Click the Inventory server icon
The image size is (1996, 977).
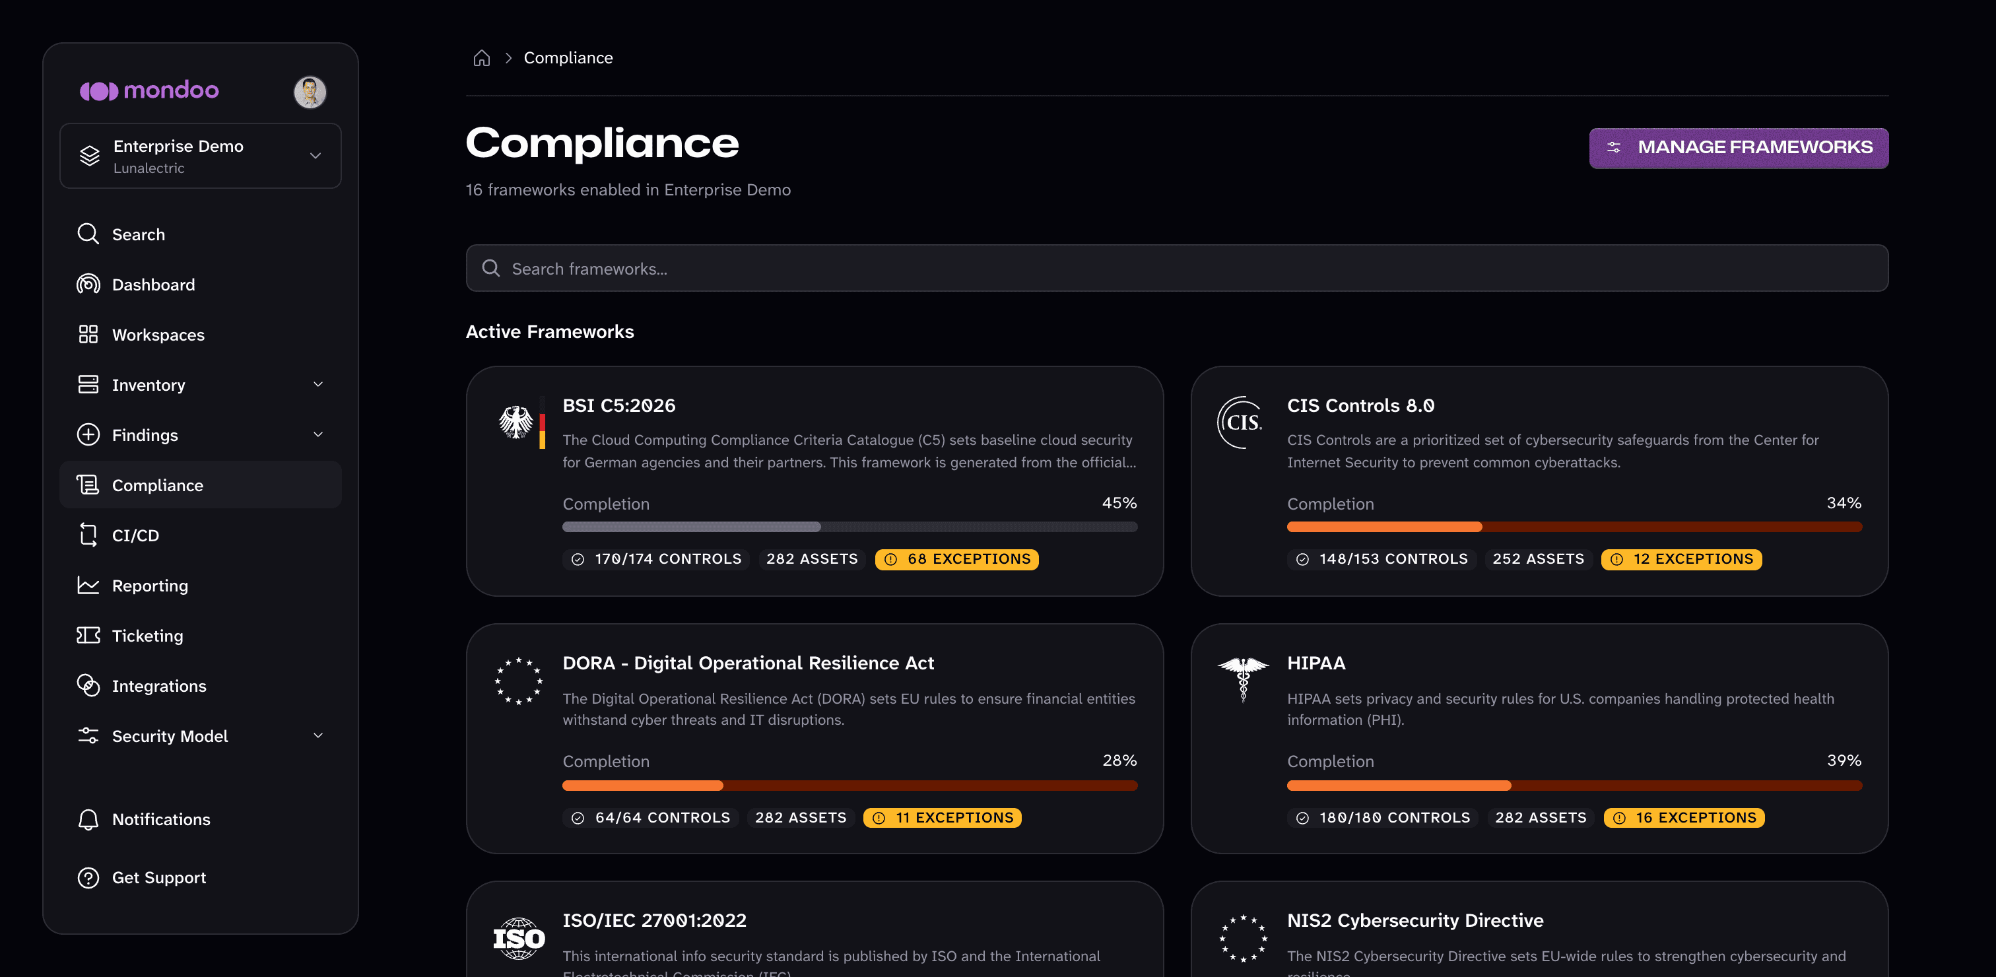(88, 384)
